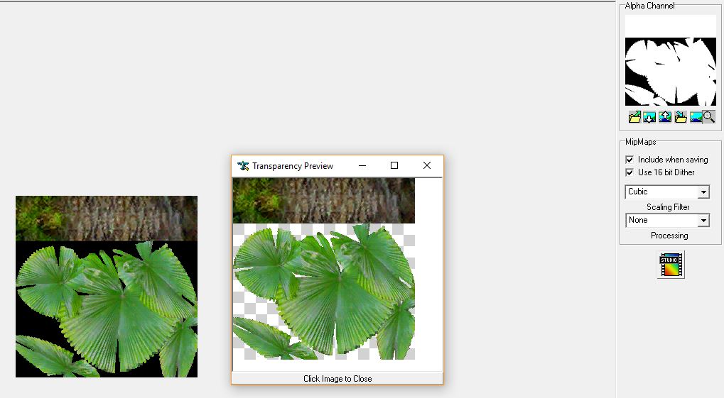724x398 pixels.
Task: Click the first Alpha Channel folder icon
Action: (634, 117)
